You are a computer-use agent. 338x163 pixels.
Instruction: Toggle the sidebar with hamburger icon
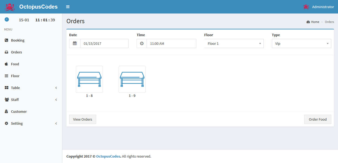click(68, 7)
